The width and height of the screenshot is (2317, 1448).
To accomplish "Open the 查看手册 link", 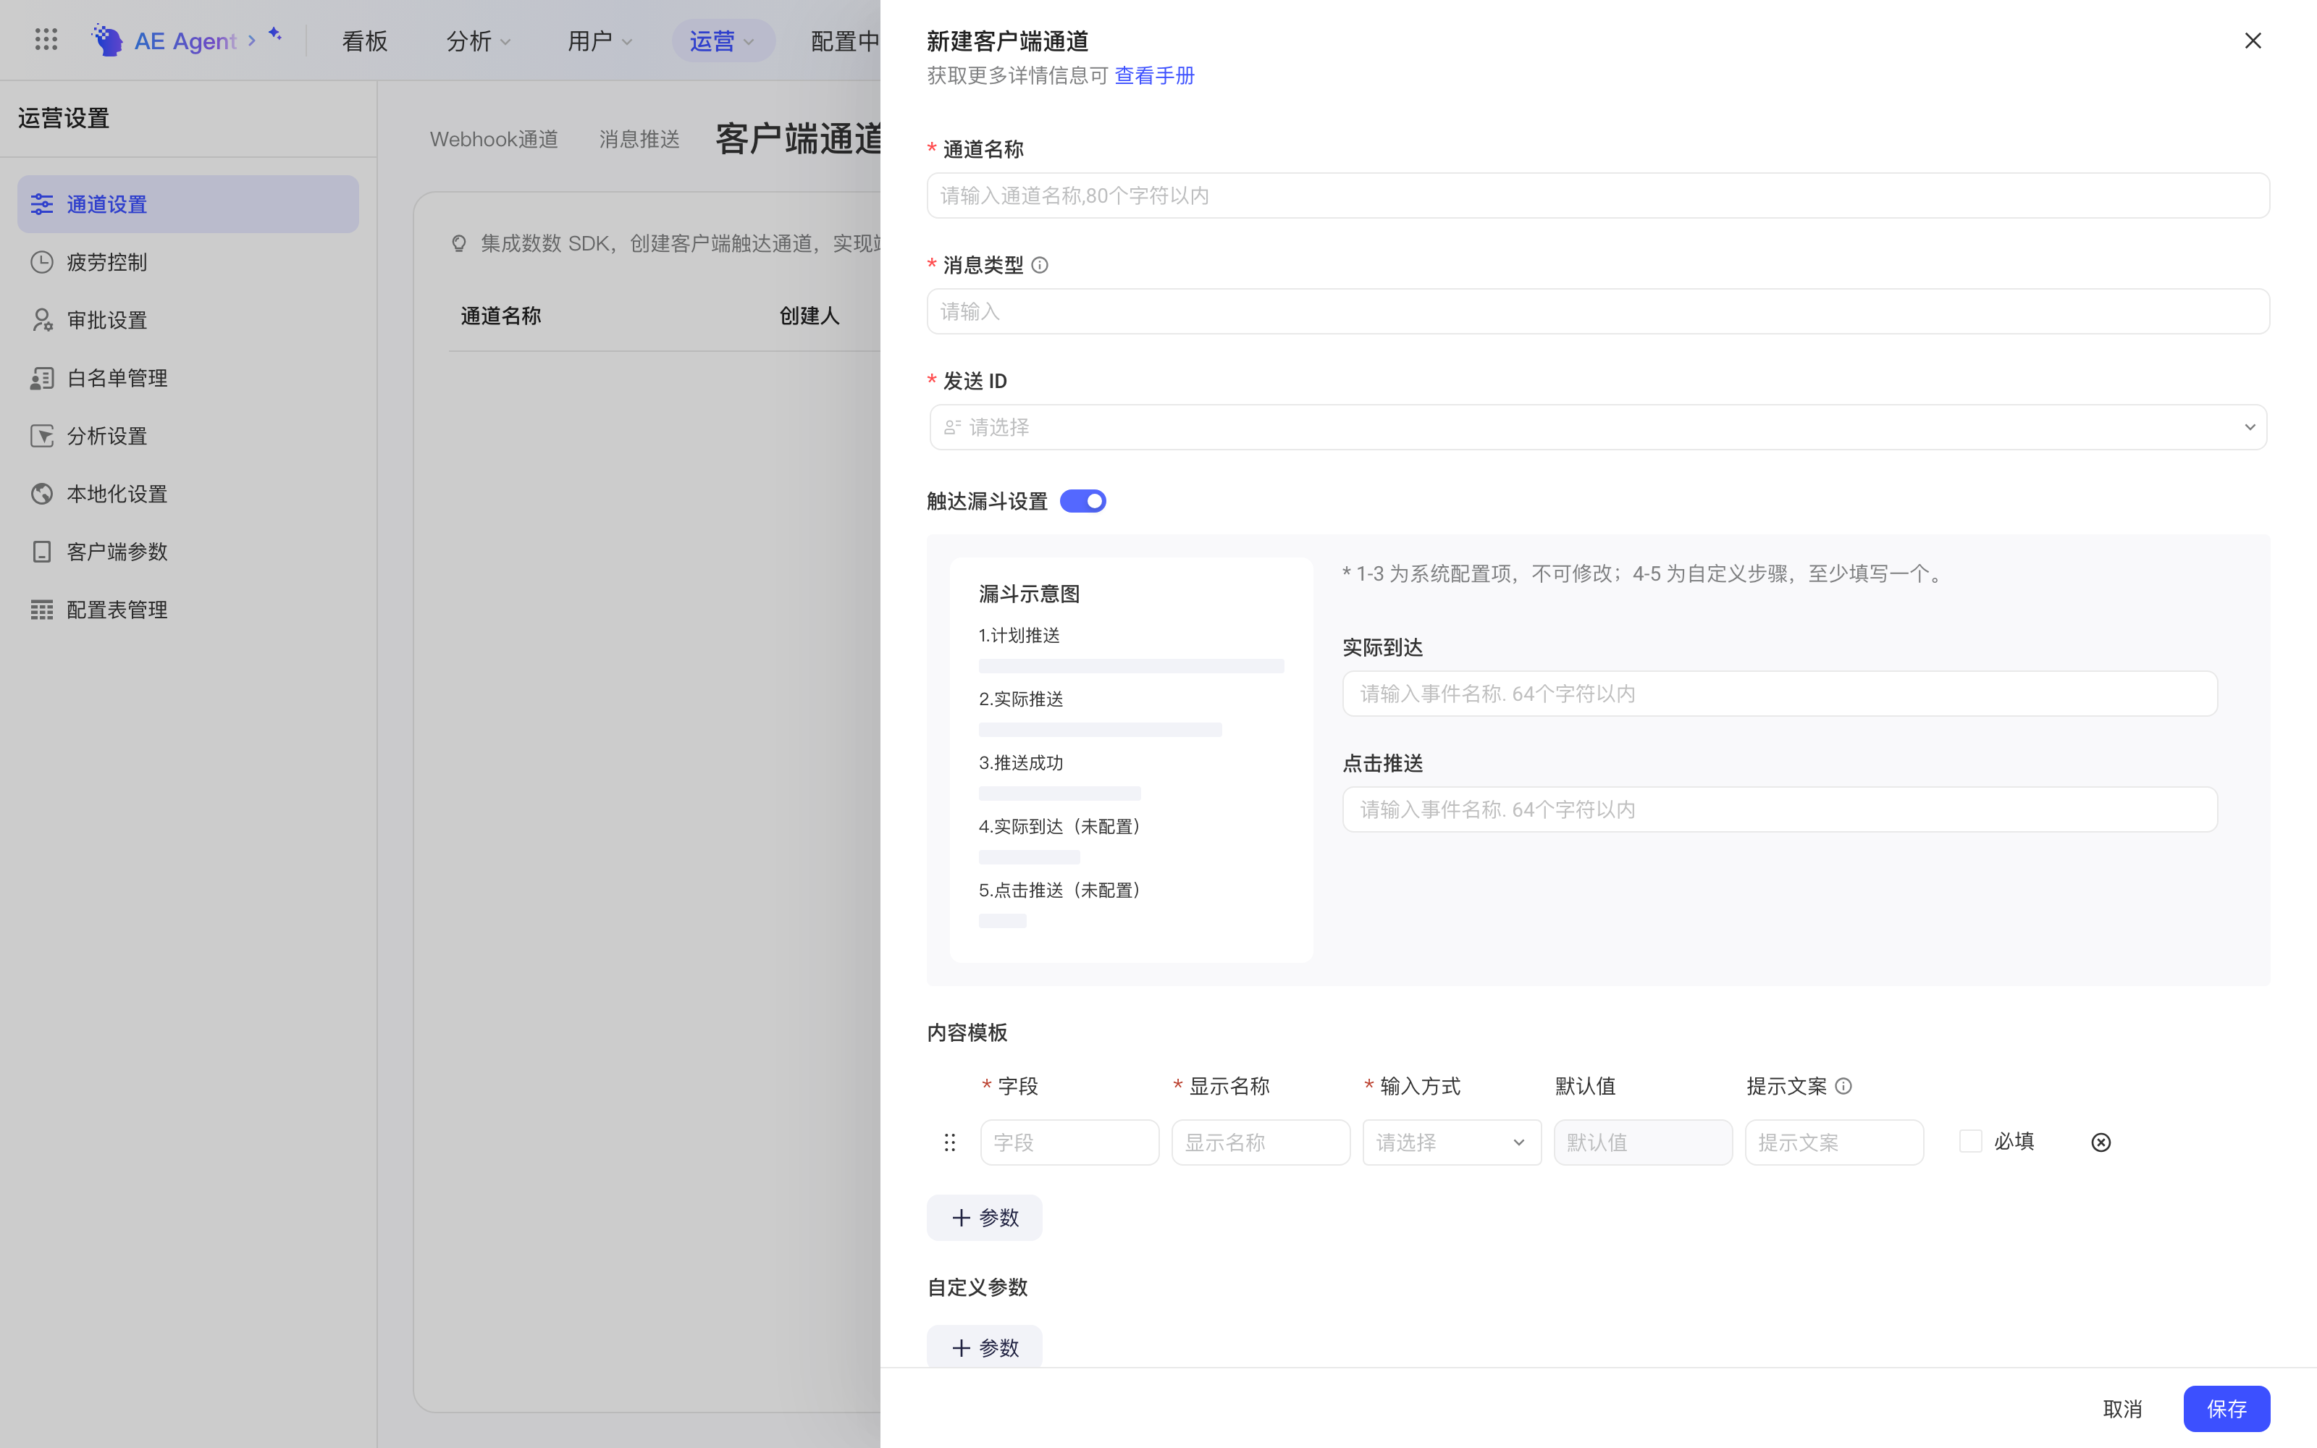I will click(1155, 75).
